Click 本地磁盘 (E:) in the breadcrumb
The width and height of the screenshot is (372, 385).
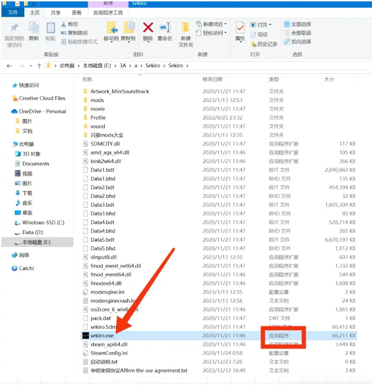pos(97,66)
